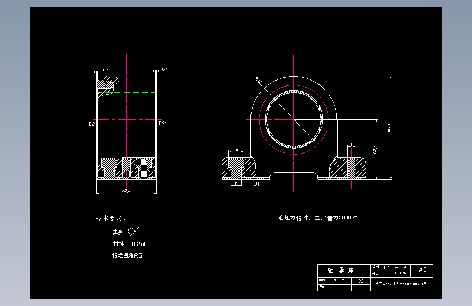Click the "材料: HT200" note
Screen dimensions: 472x306
click(130, 244)
